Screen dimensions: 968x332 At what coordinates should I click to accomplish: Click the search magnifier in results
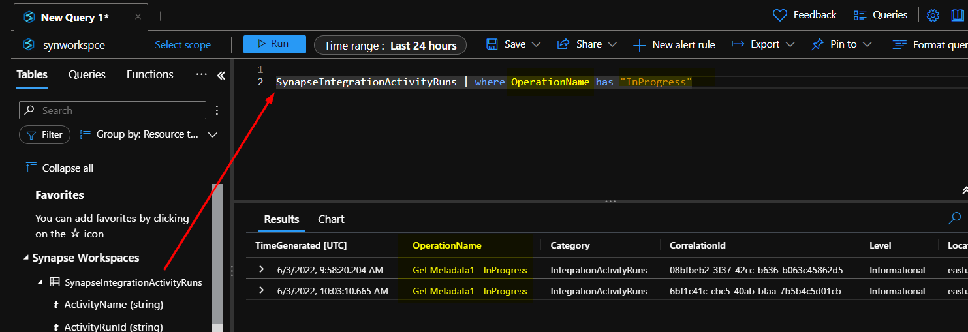pyautogui.click(x=954, y=219)
